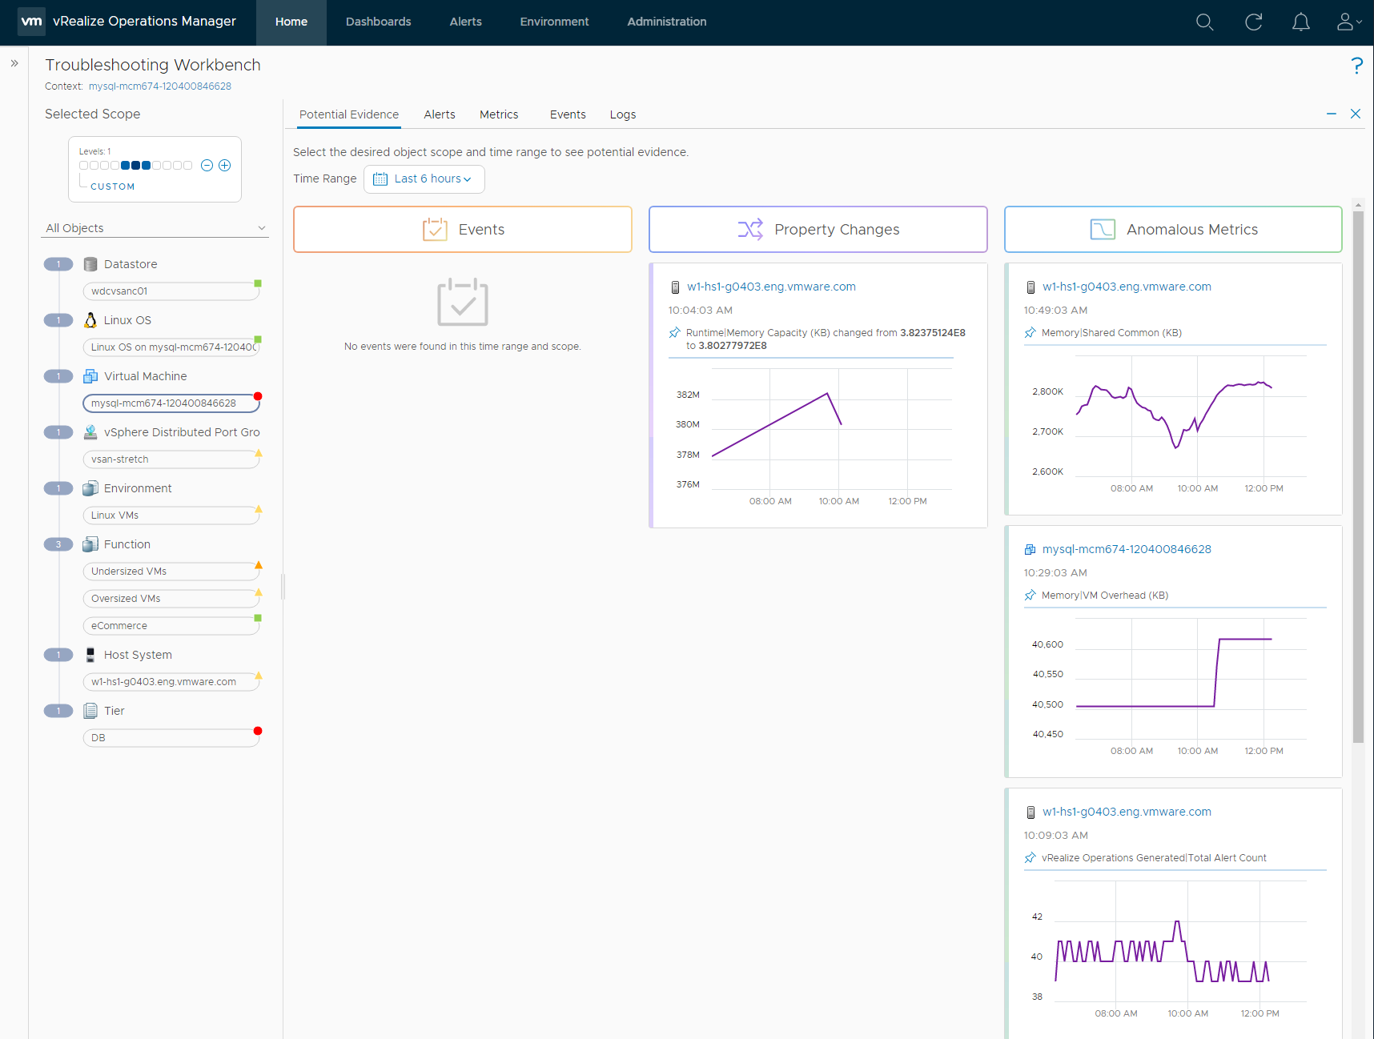The width and height of the screenshot is (1374, 1039).
Task: Click the Tier type icon
Action: (x=90, y=711)
